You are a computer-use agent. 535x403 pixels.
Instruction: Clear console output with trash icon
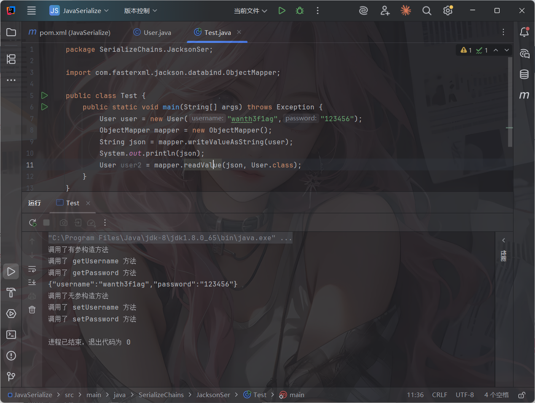click(32, 310)
